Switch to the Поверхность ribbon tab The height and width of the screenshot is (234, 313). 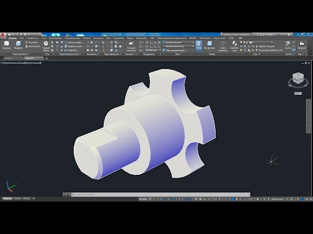pos(33,38)
